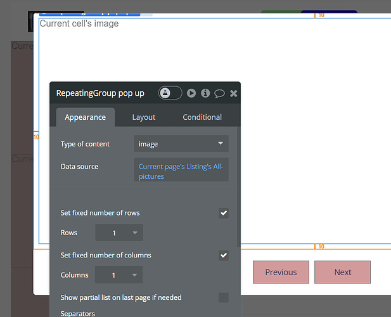The image size is (391, 317).
Task: Switch to the Layout tab
Action: coord(144,117)
